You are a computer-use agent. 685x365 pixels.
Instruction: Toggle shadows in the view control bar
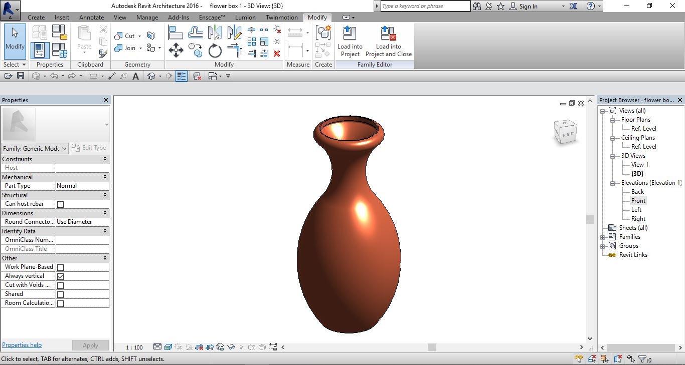[x=189, y=347]
